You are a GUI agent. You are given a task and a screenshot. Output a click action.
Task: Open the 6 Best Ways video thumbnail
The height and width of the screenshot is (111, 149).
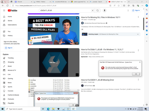[x=54, y=30]
